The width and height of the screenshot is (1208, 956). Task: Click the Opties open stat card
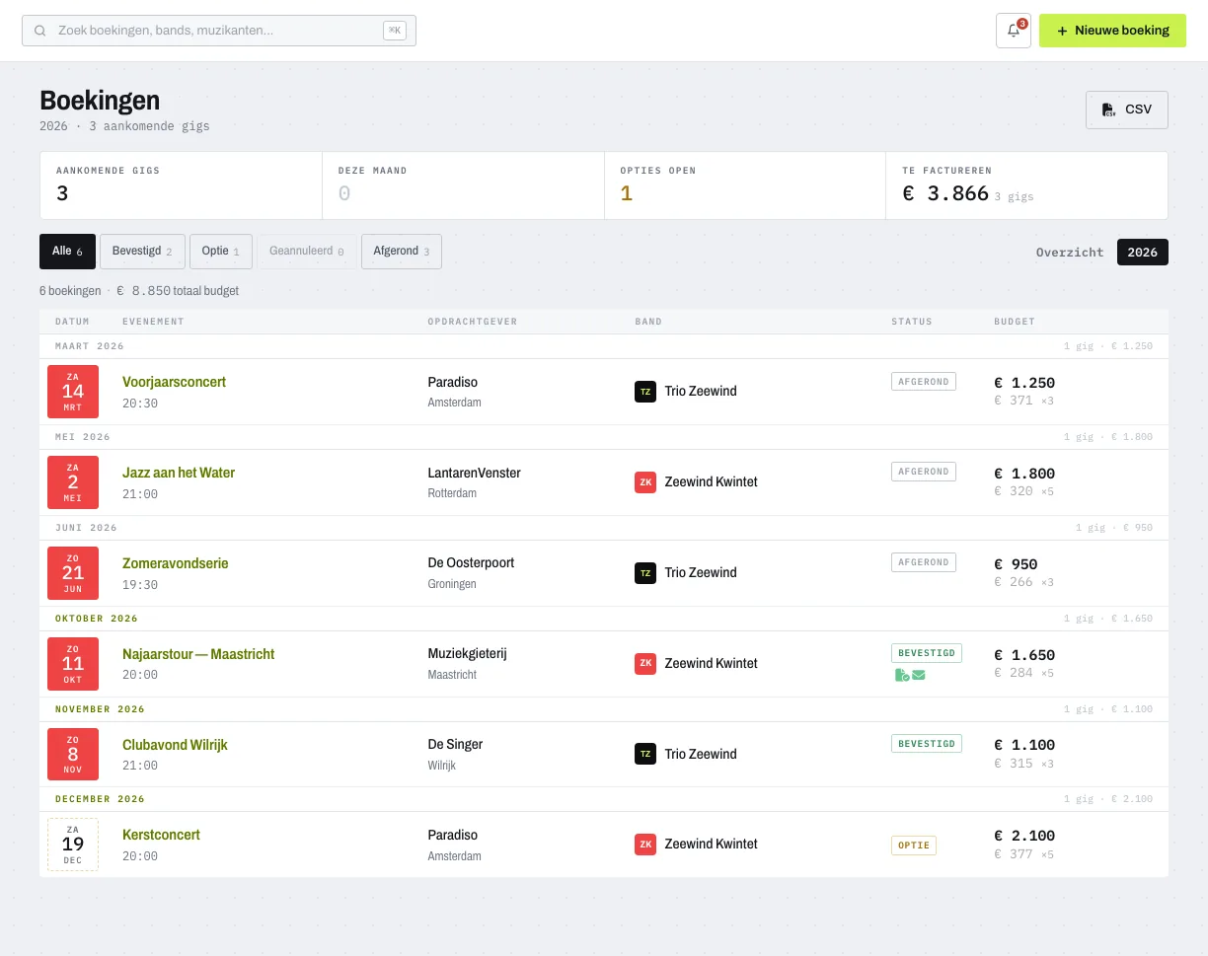[x=745, y=185]
